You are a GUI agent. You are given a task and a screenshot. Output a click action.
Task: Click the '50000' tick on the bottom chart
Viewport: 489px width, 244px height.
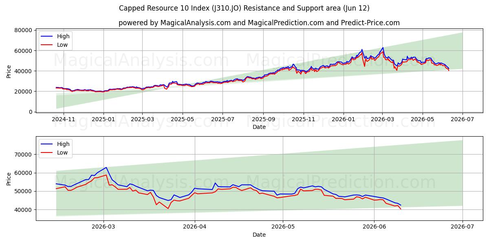click(24, 191)
